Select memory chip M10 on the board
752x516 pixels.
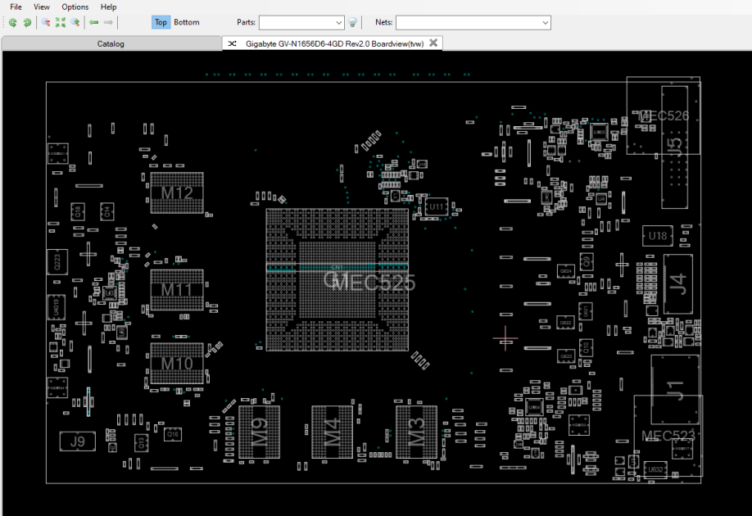pos(177,363)
